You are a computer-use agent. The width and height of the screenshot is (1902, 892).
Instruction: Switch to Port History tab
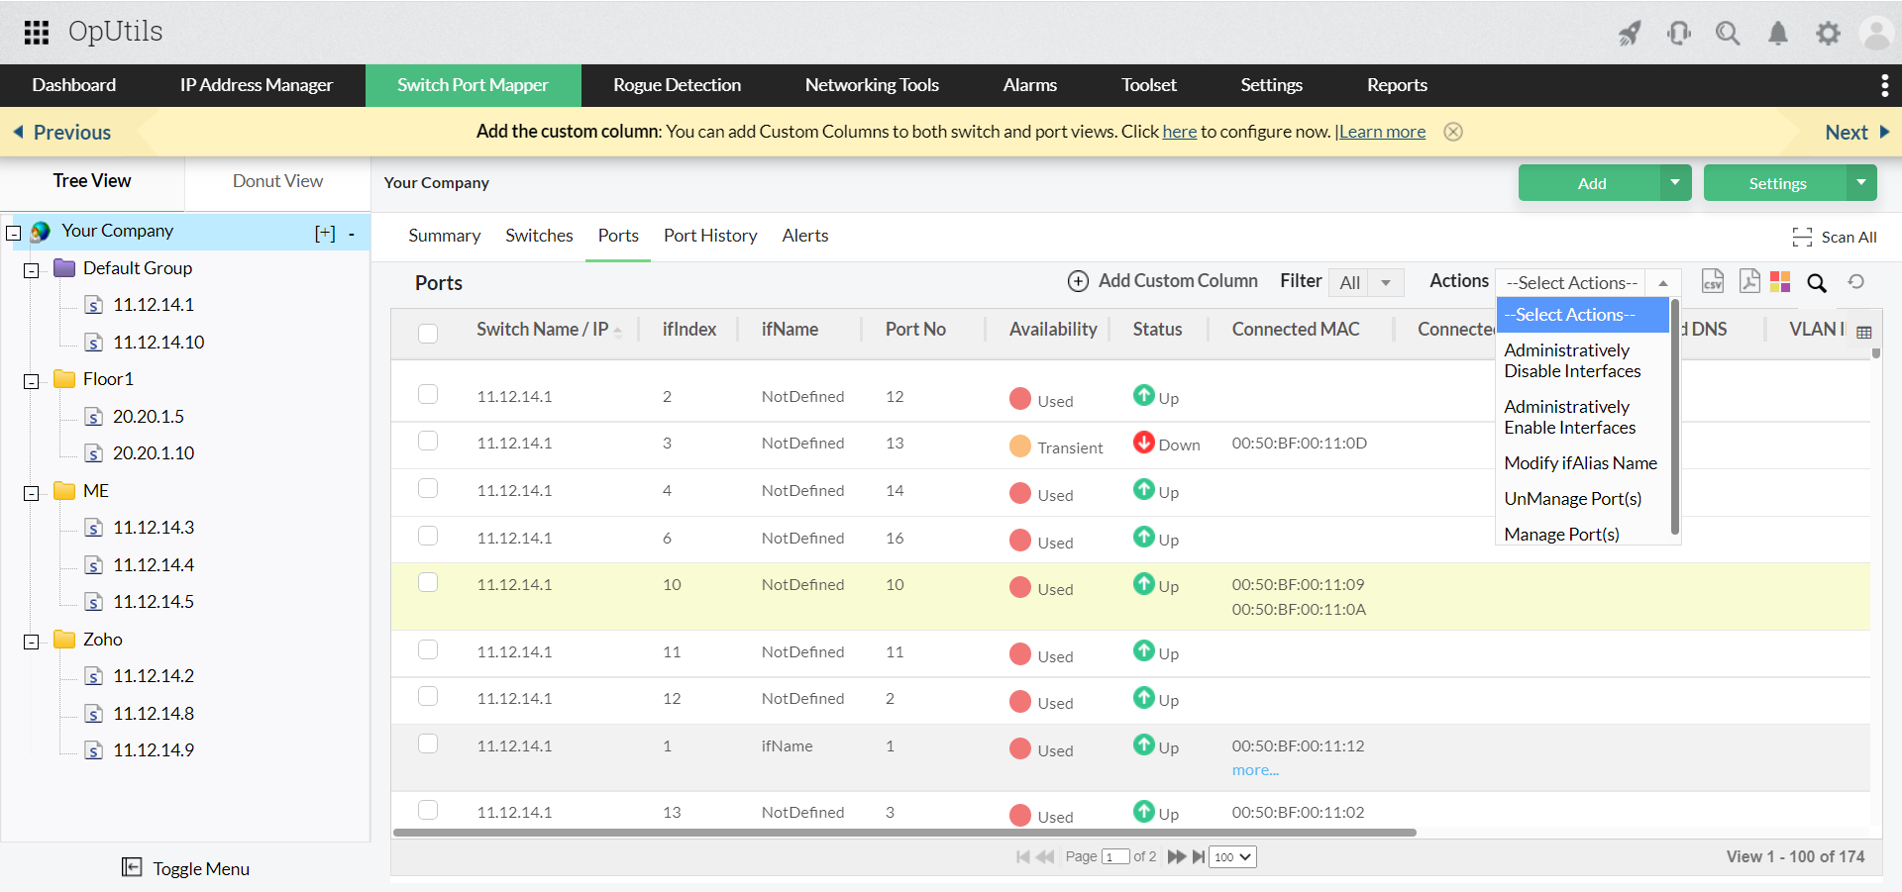[x=710, y=236]
